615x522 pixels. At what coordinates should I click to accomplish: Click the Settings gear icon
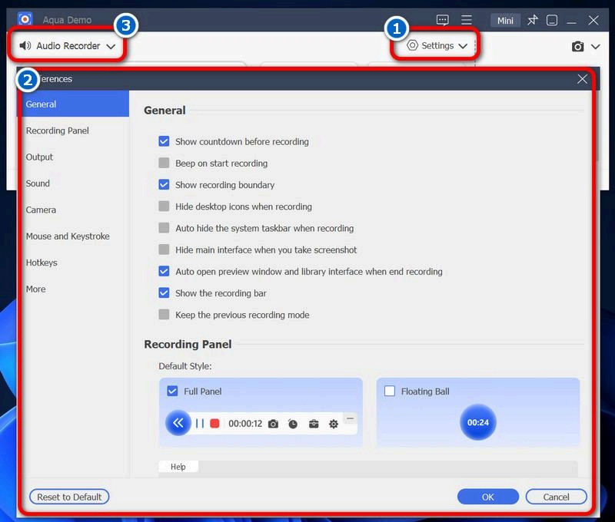tap(412, 45)
